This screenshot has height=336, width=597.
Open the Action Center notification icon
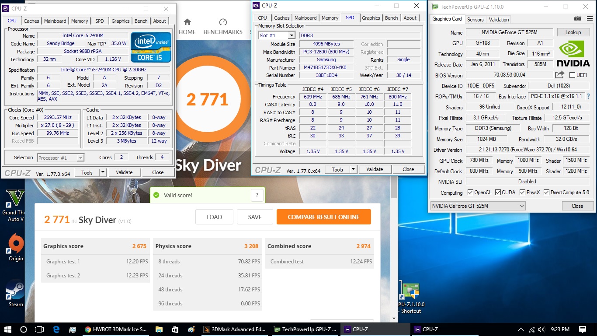point(583,329)
